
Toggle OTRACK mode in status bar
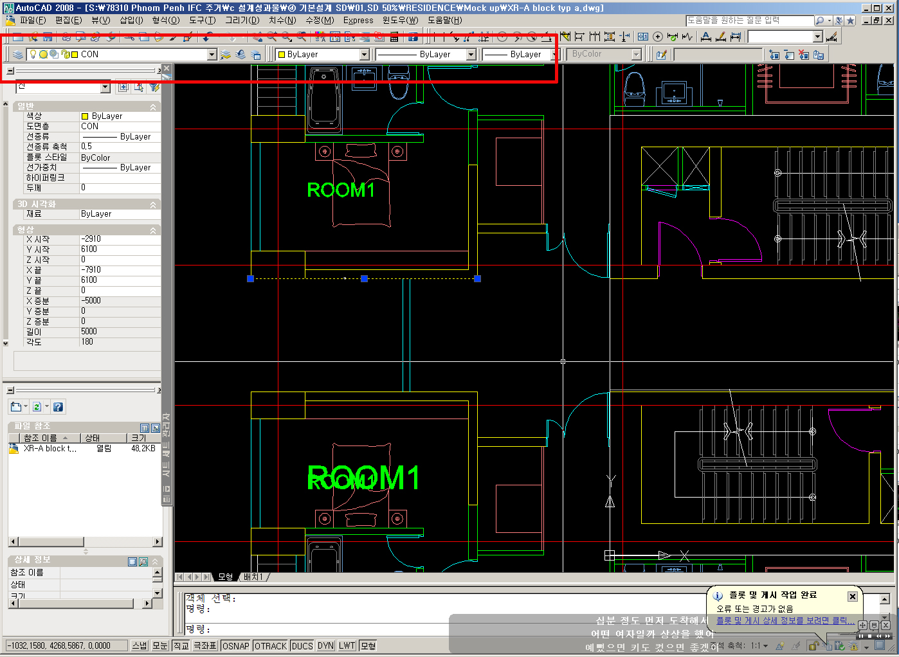[x=270, y=646]
